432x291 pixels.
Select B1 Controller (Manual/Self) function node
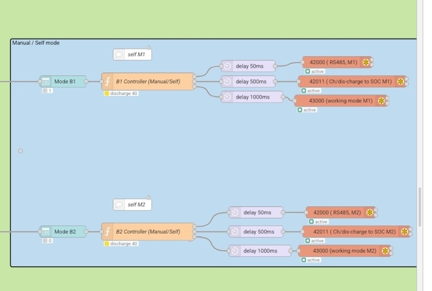[x=148, y=81]
